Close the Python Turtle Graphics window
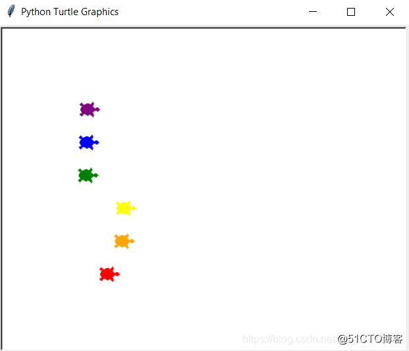This screenshot has height=351, width=409. 390,12
